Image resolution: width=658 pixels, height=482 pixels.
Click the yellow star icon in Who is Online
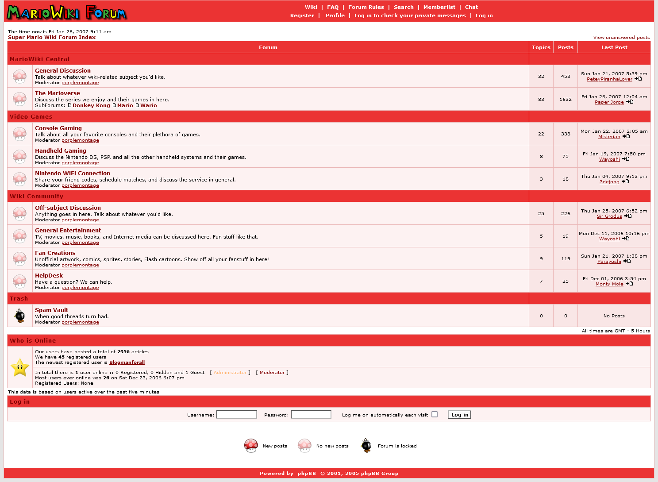point(20,367)
